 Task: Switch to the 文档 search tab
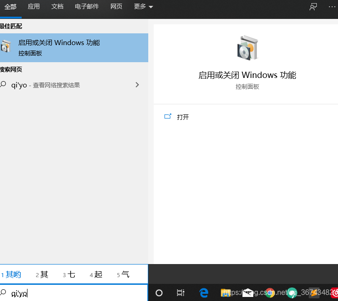(x=57, y=6)
